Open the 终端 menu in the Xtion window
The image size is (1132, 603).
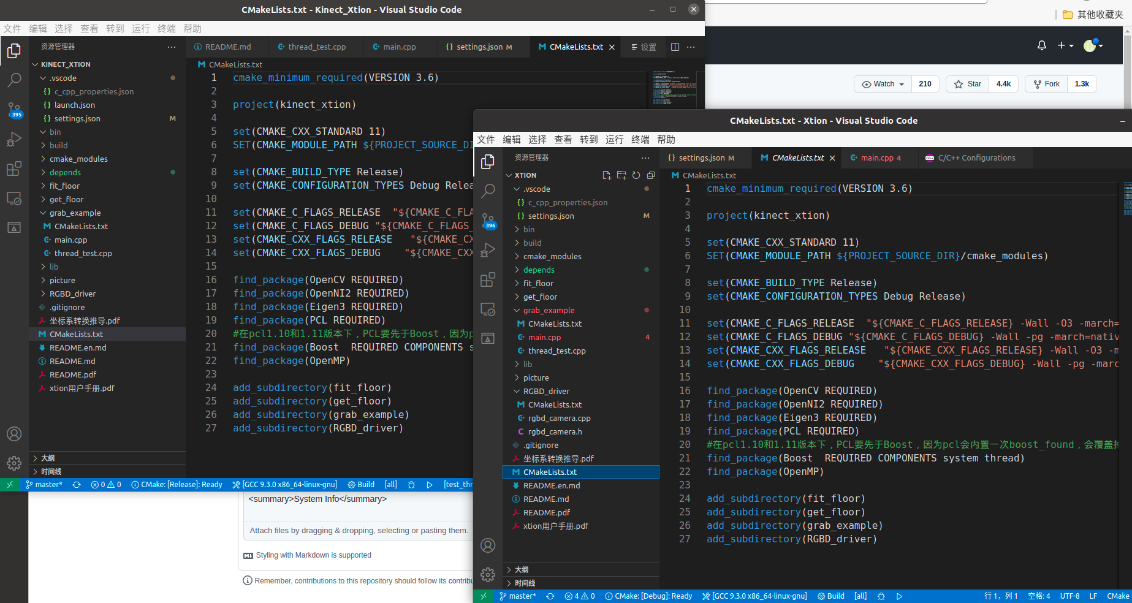click(640, 140)
